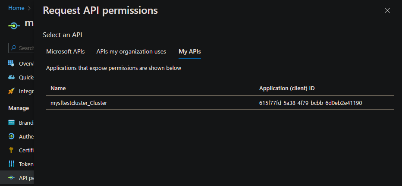Close the Request API permissions panel

(x=387, y=10)
